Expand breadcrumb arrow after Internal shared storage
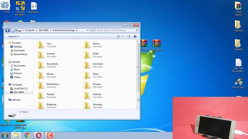Image resolution: width=248 pixels, height=139 pixels. pyautogui.click(x=77, y=30)
